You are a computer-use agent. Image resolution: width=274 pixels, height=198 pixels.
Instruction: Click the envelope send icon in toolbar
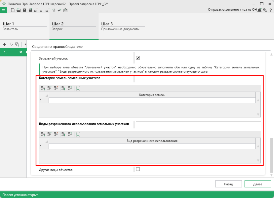(x=65, y=10)
